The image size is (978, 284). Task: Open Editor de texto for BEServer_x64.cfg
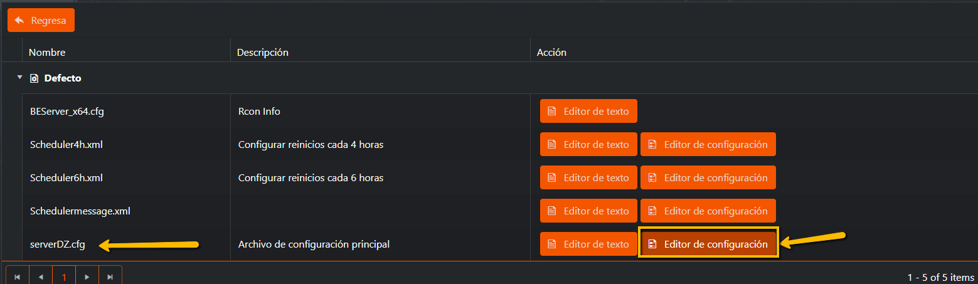(588, 111)
